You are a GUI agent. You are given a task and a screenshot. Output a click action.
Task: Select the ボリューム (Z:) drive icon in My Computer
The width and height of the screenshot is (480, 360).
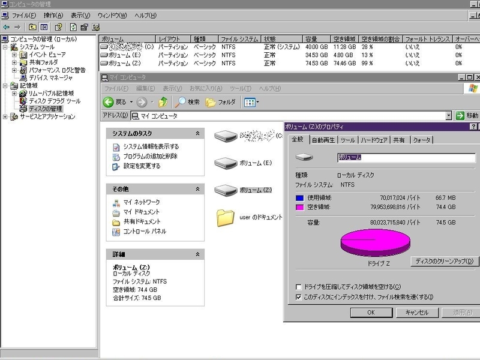[x=226, y=190]
